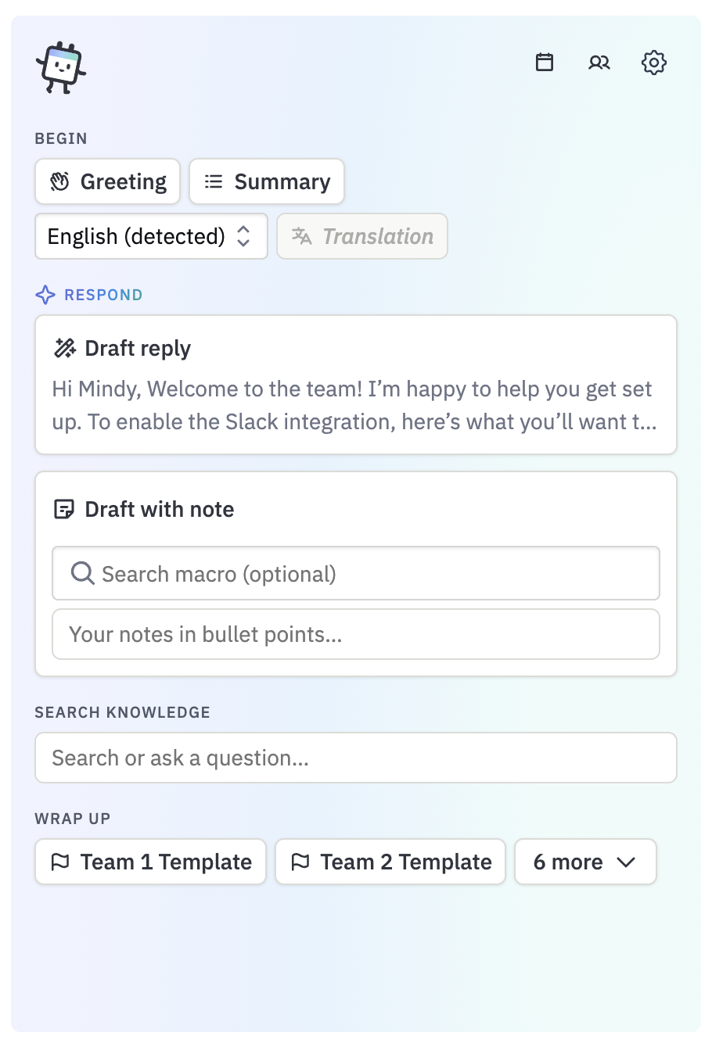Click the magnifier icon in macro search

point(83,573)
